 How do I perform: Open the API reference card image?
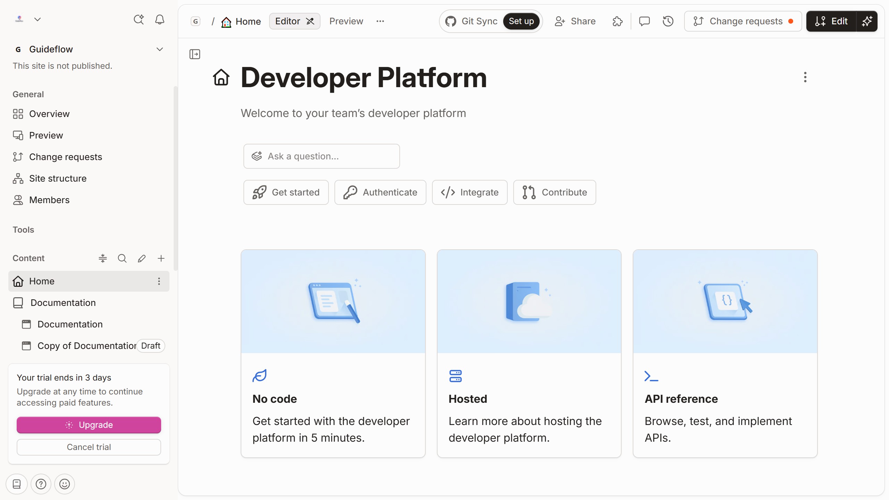pyautogui.click(x=725, y=301)
